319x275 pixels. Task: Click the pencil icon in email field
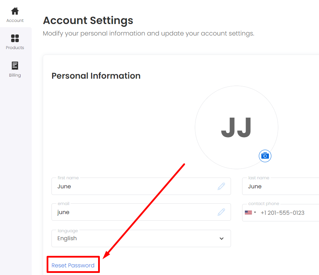221,212
